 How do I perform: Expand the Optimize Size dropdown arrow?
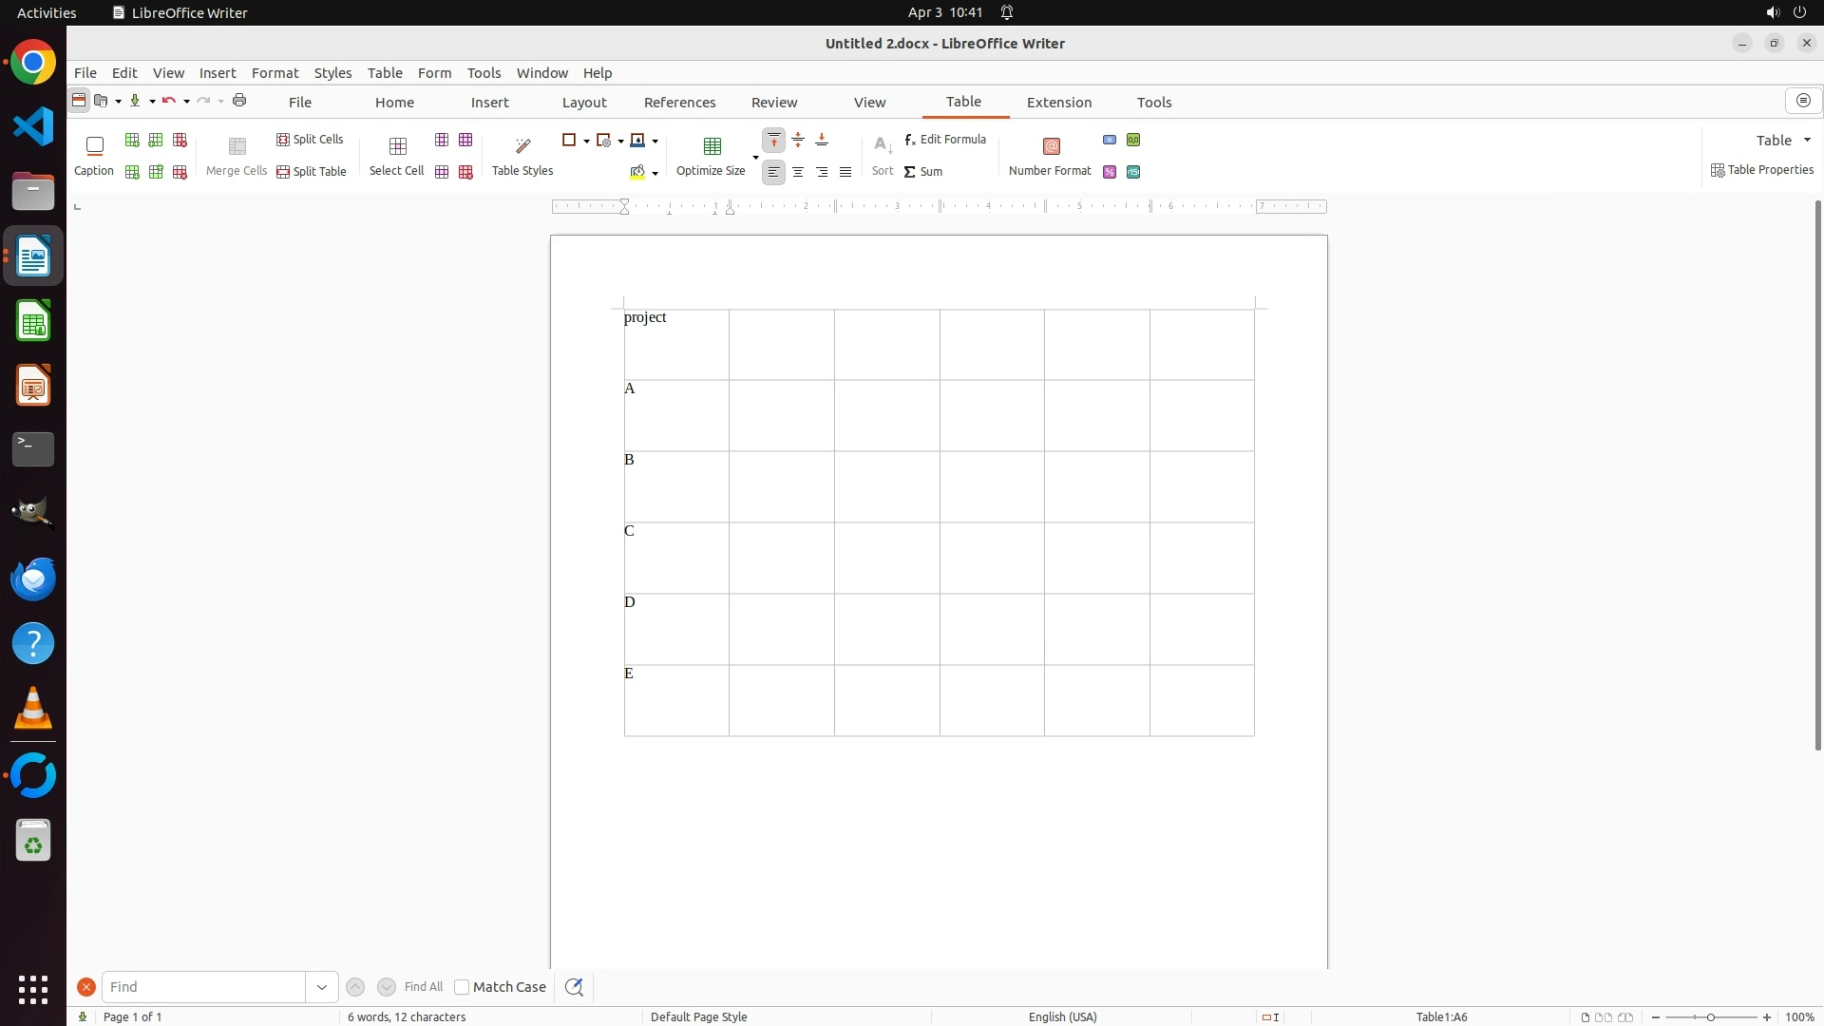click(x=755, y=158)
